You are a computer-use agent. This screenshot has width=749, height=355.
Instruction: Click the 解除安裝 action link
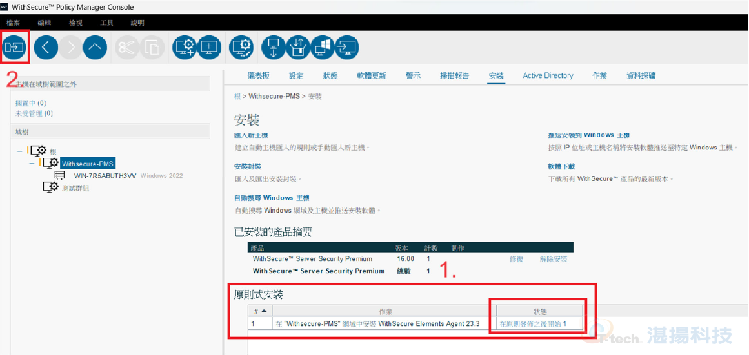tap(554, 259)
